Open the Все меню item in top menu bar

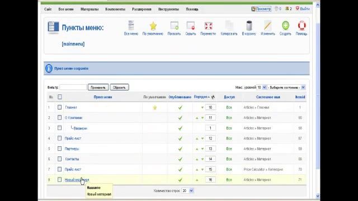click(x=66, y=9)
